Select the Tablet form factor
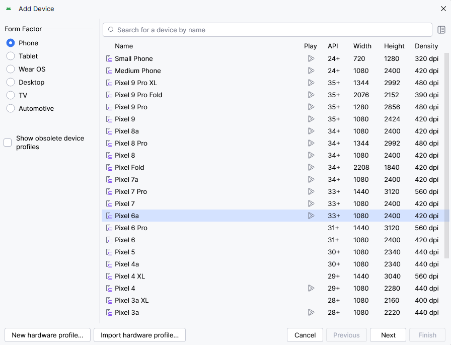 pyautogui.click(x=11, y=56)
